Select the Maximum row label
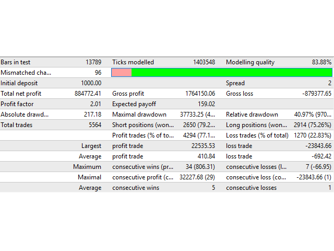334x251 pixels. (87, 167)
